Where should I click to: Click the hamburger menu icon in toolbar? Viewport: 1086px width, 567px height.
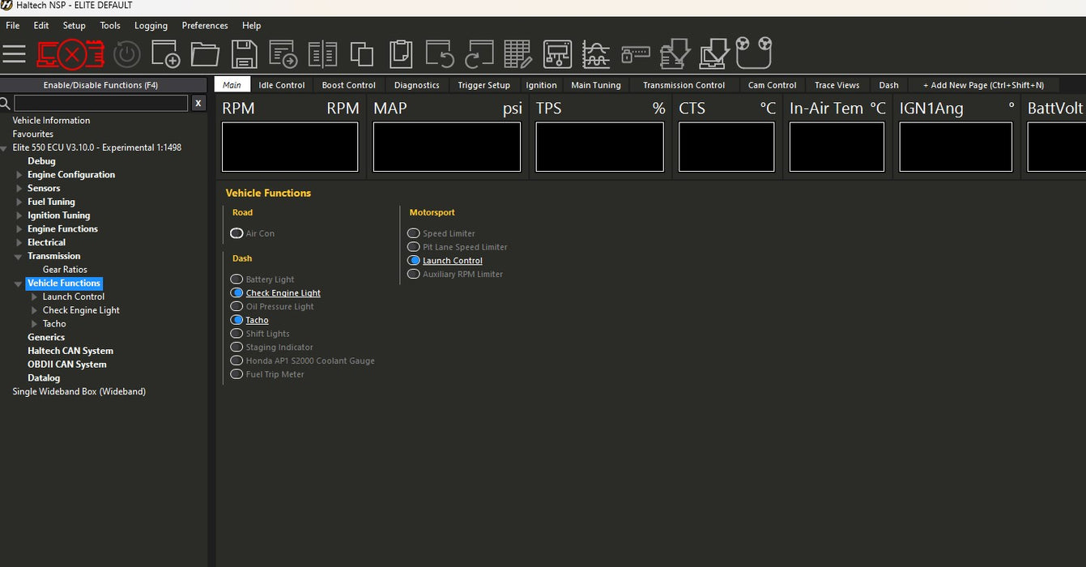14,54
